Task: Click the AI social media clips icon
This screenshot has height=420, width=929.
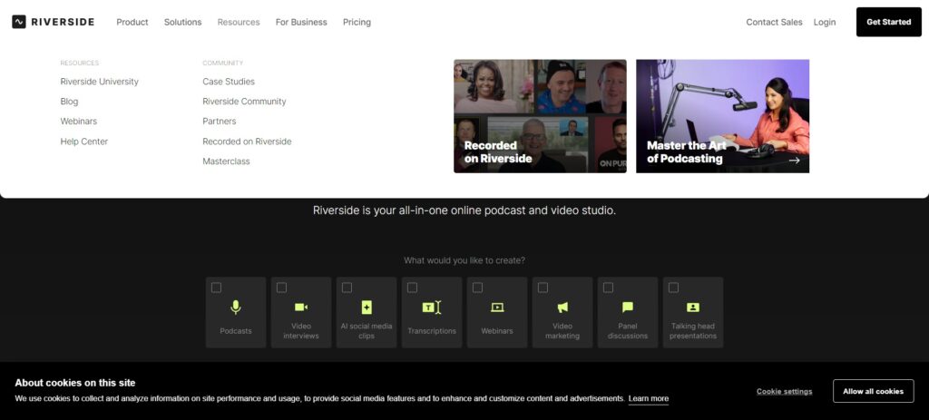Action: click(x=367, y=307)
